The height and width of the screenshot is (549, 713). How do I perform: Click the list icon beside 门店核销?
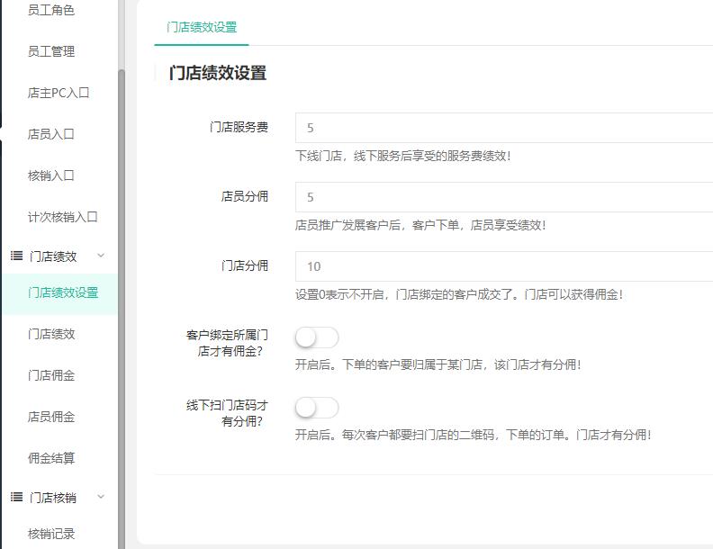coord(16,497)
